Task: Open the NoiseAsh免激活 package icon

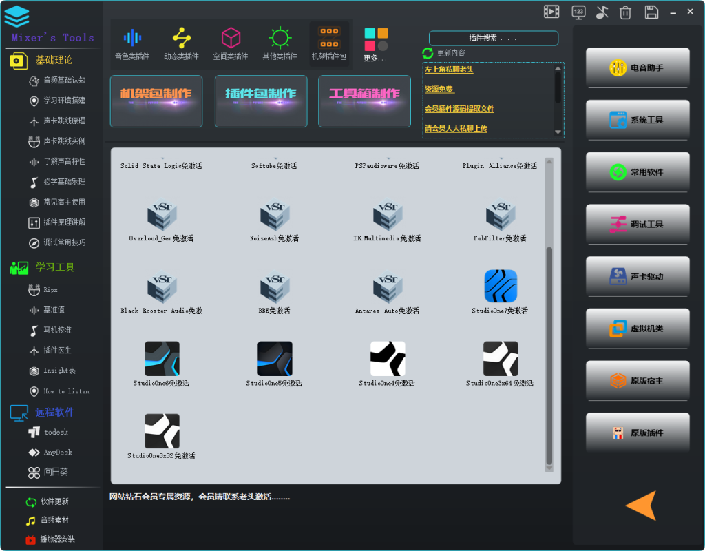Action: coord(275,214)
